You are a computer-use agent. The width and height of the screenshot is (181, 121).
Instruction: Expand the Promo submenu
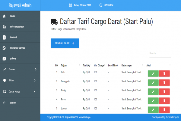coord(36,70)
